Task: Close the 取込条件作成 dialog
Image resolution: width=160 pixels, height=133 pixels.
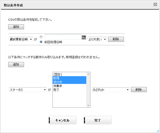Action: point(155,5)
